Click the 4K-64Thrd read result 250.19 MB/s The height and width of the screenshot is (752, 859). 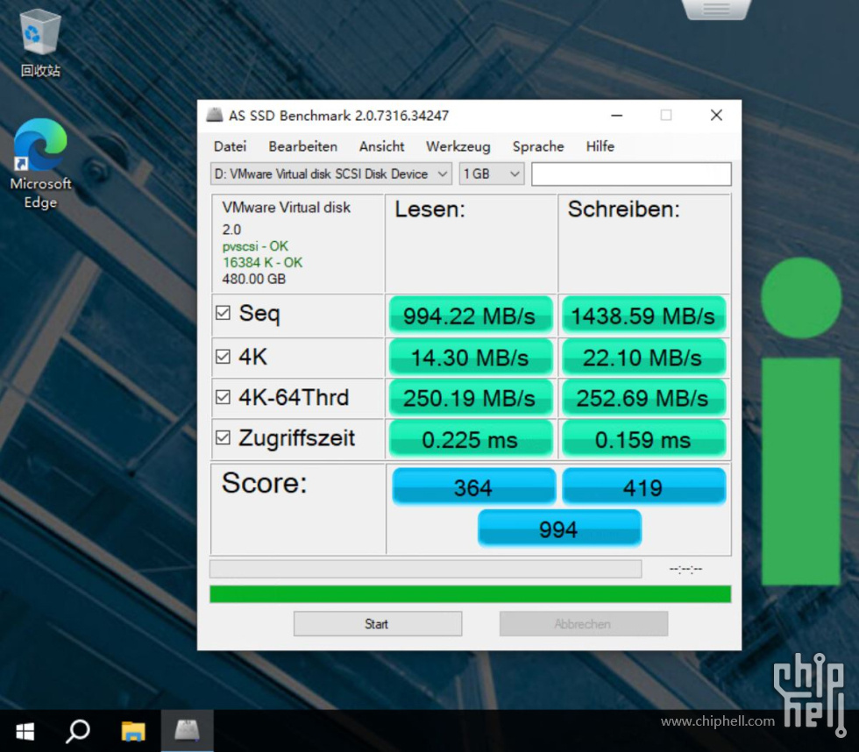470,398
